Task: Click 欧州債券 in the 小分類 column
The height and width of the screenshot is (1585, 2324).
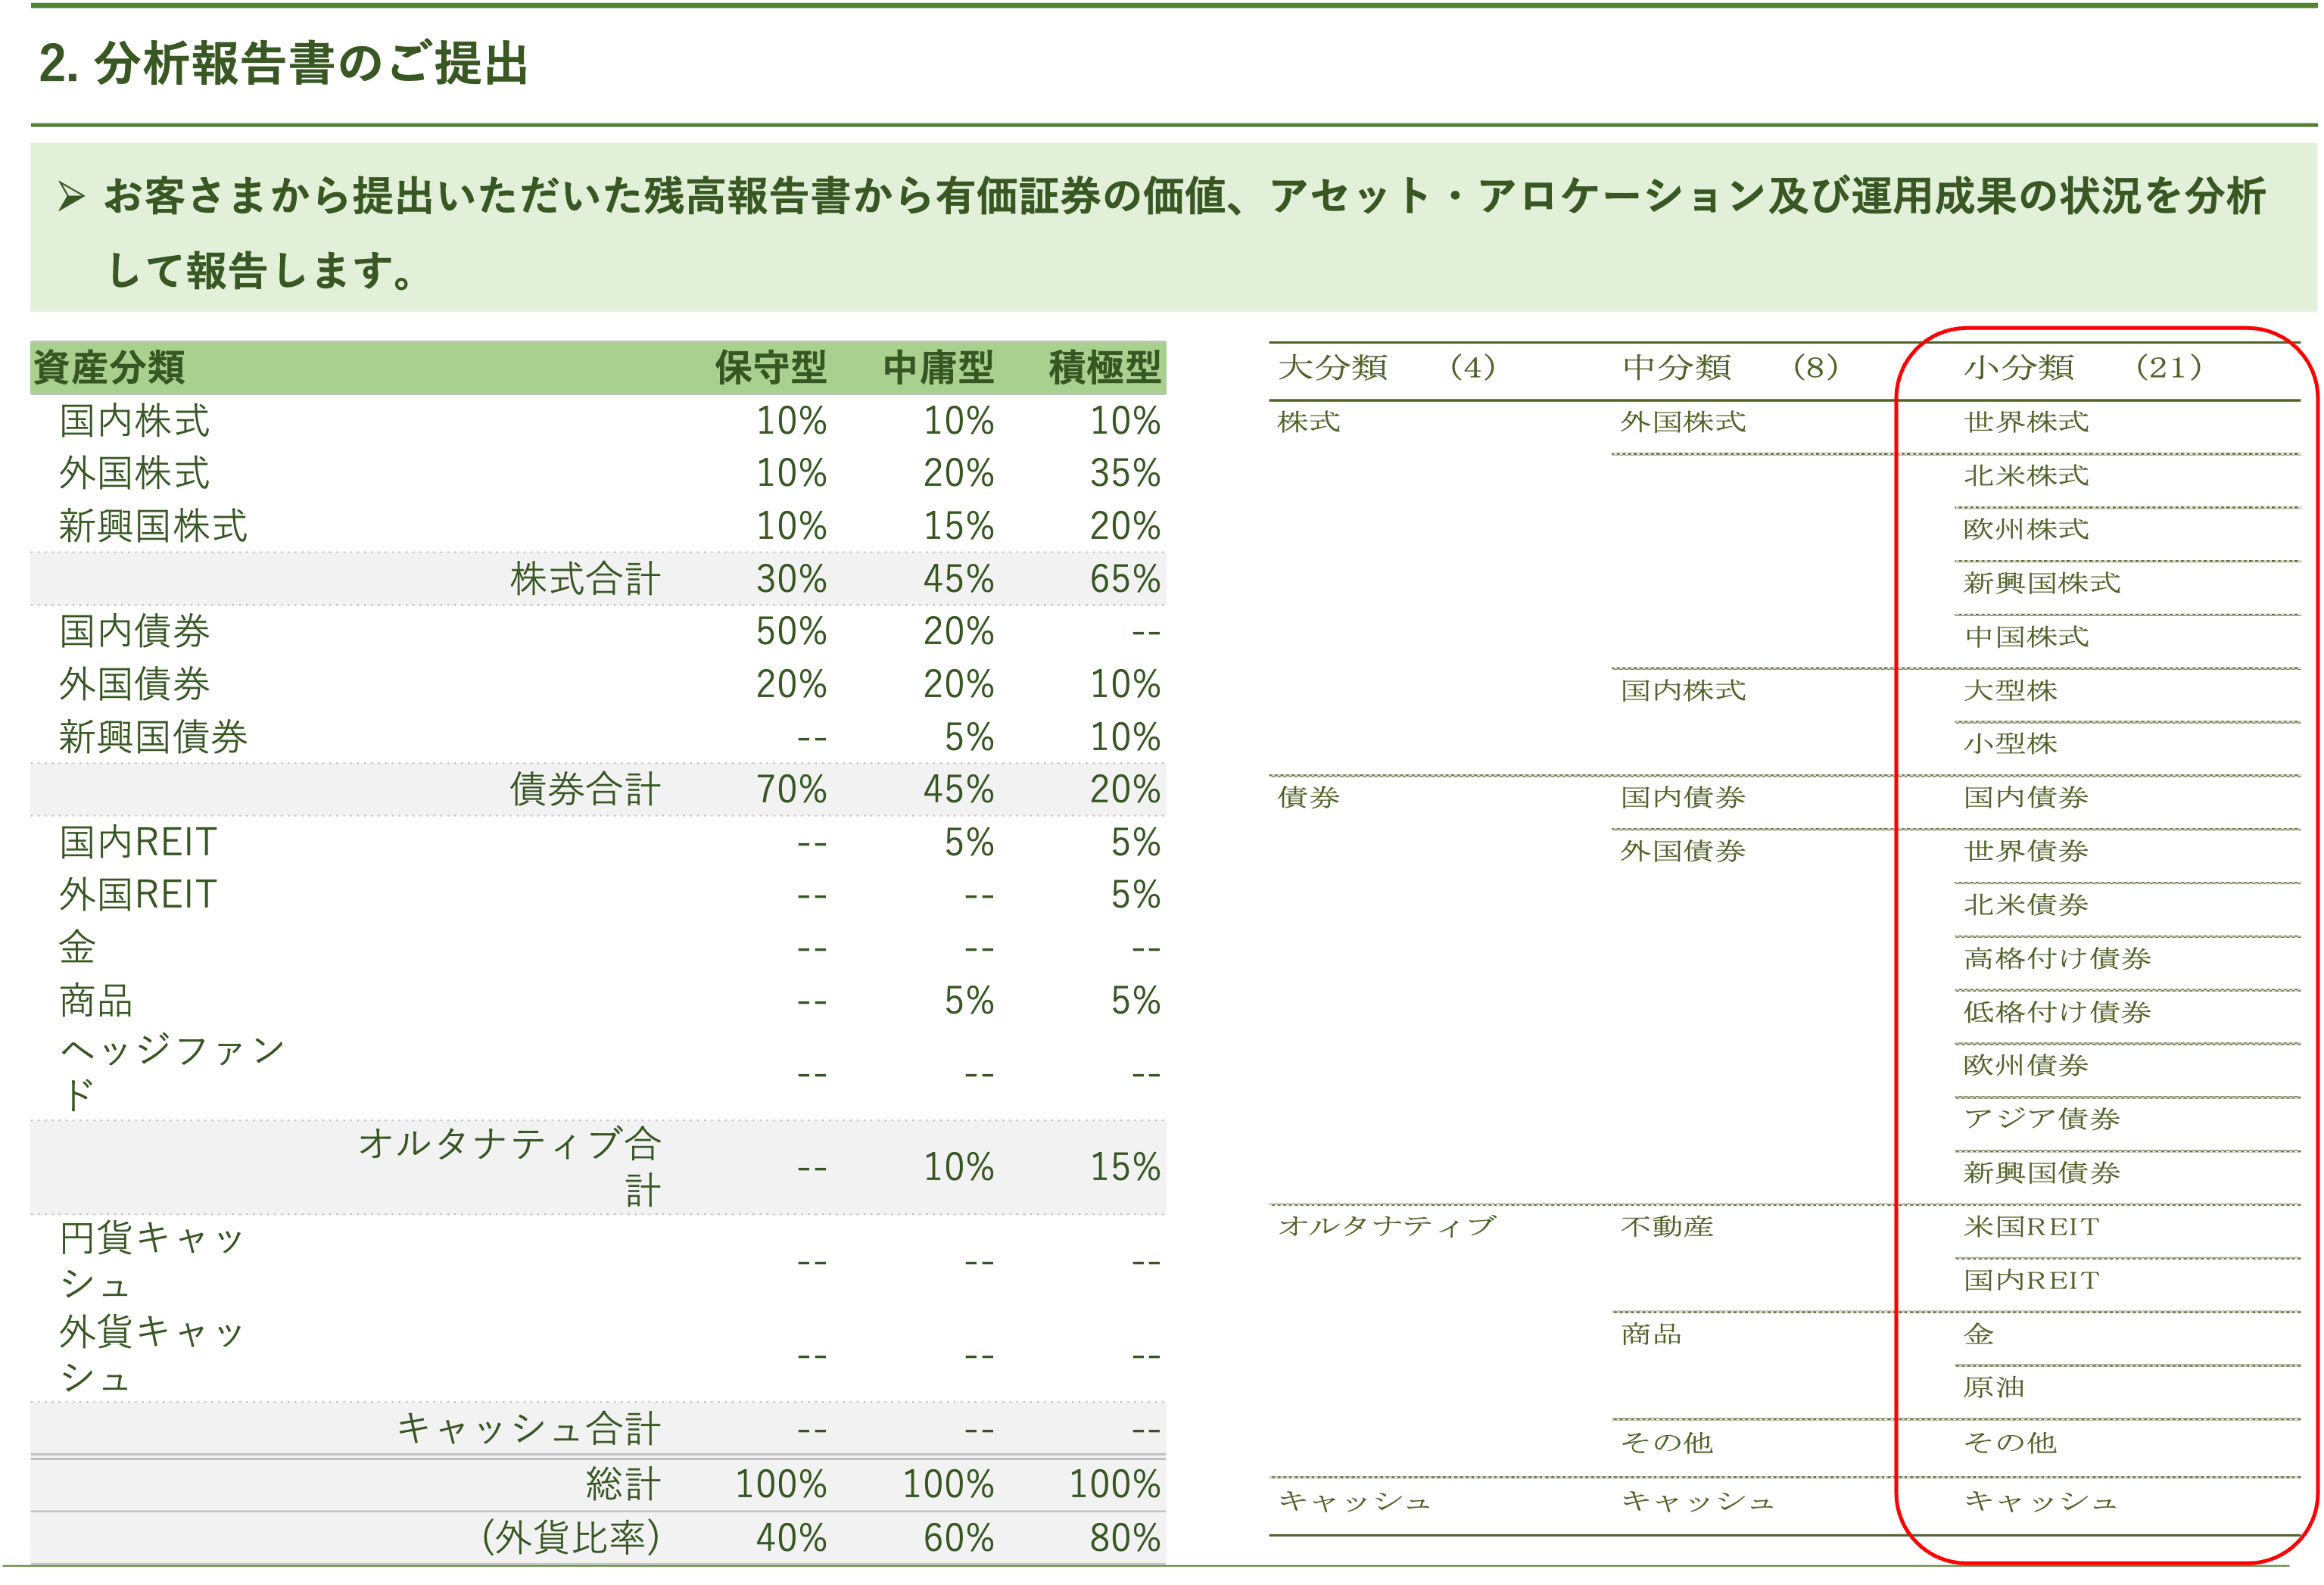Action: click(2026, 1065)
